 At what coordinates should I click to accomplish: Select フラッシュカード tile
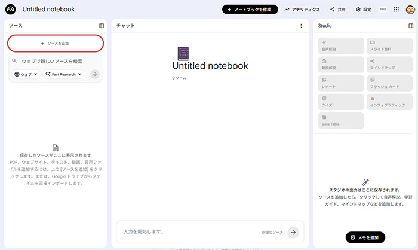click(x=389, y=83)
